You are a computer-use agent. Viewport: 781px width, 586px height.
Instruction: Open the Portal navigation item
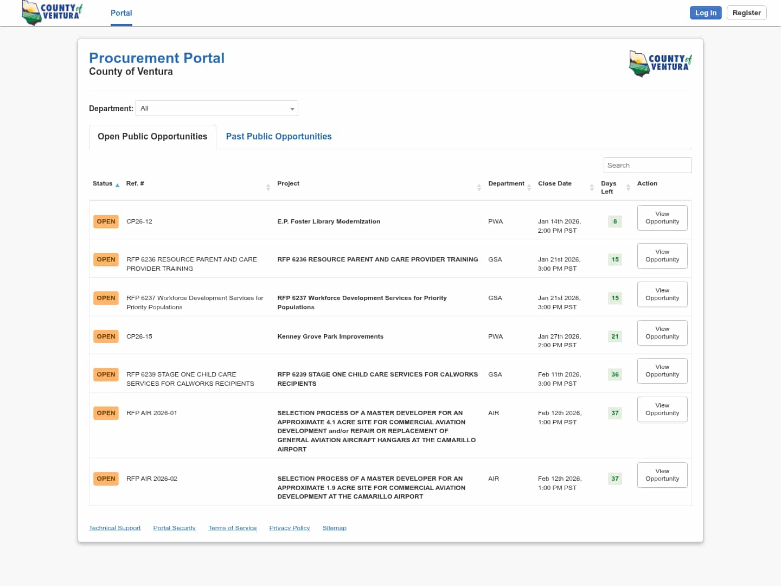coord(121,13)
